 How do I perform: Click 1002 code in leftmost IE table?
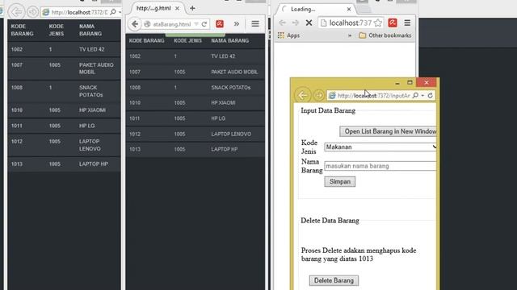point(17,49)
